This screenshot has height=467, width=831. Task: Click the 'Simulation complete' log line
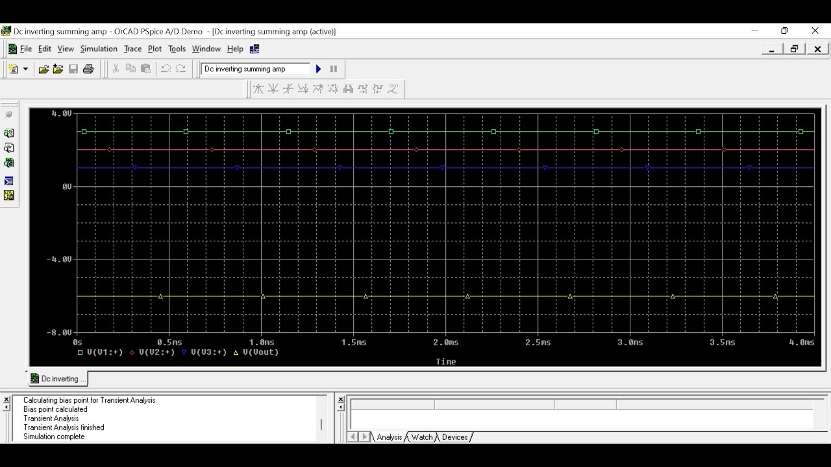pyautogui.click(x=54, y=437)
